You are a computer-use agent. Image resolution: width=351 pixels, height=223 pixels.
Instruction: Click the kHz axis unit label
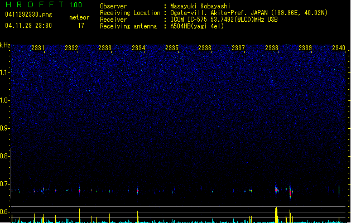tap(5, 45)
